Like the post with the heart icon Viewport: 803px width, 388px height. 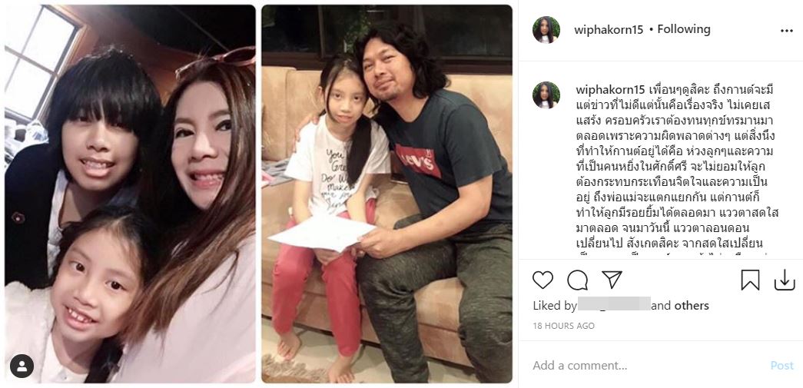543,280
